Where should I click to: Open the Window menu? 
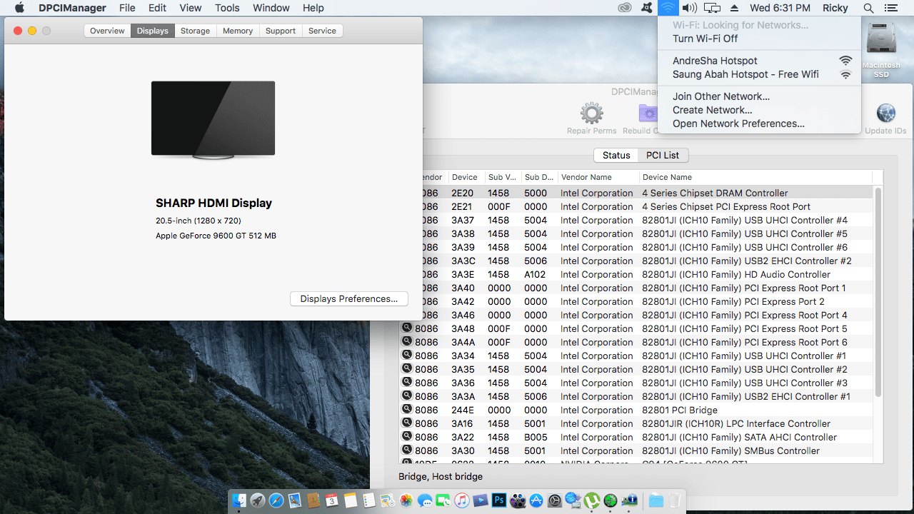[271, 8]
